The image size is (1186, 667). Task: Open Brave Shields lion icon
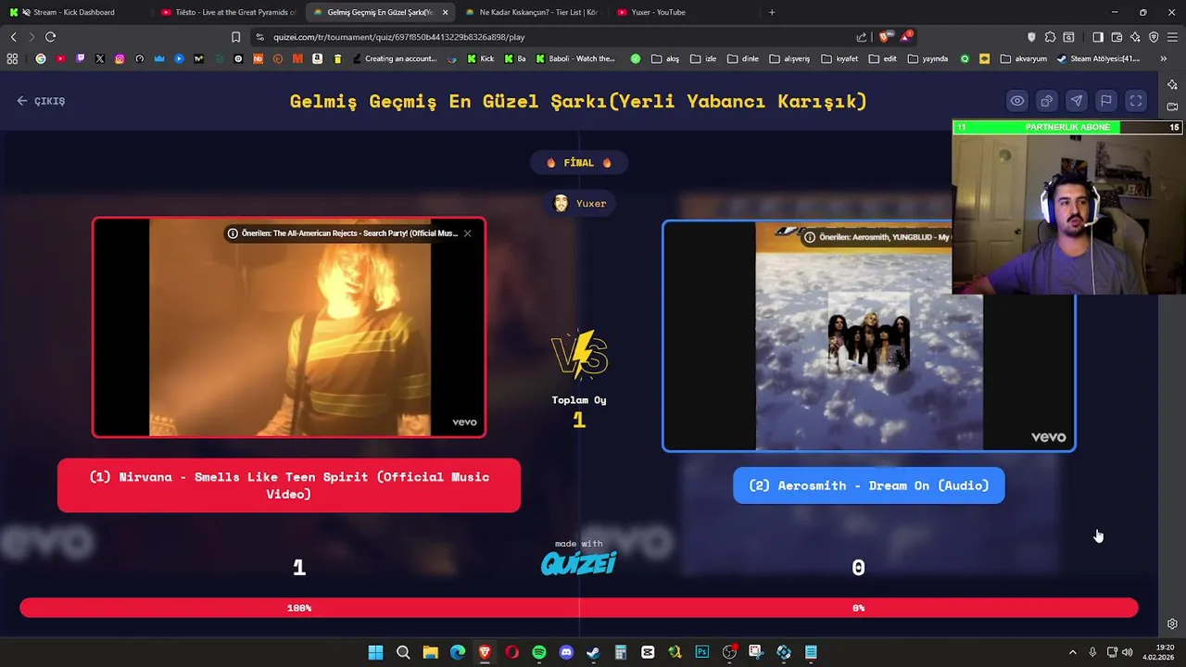[883, 37]
